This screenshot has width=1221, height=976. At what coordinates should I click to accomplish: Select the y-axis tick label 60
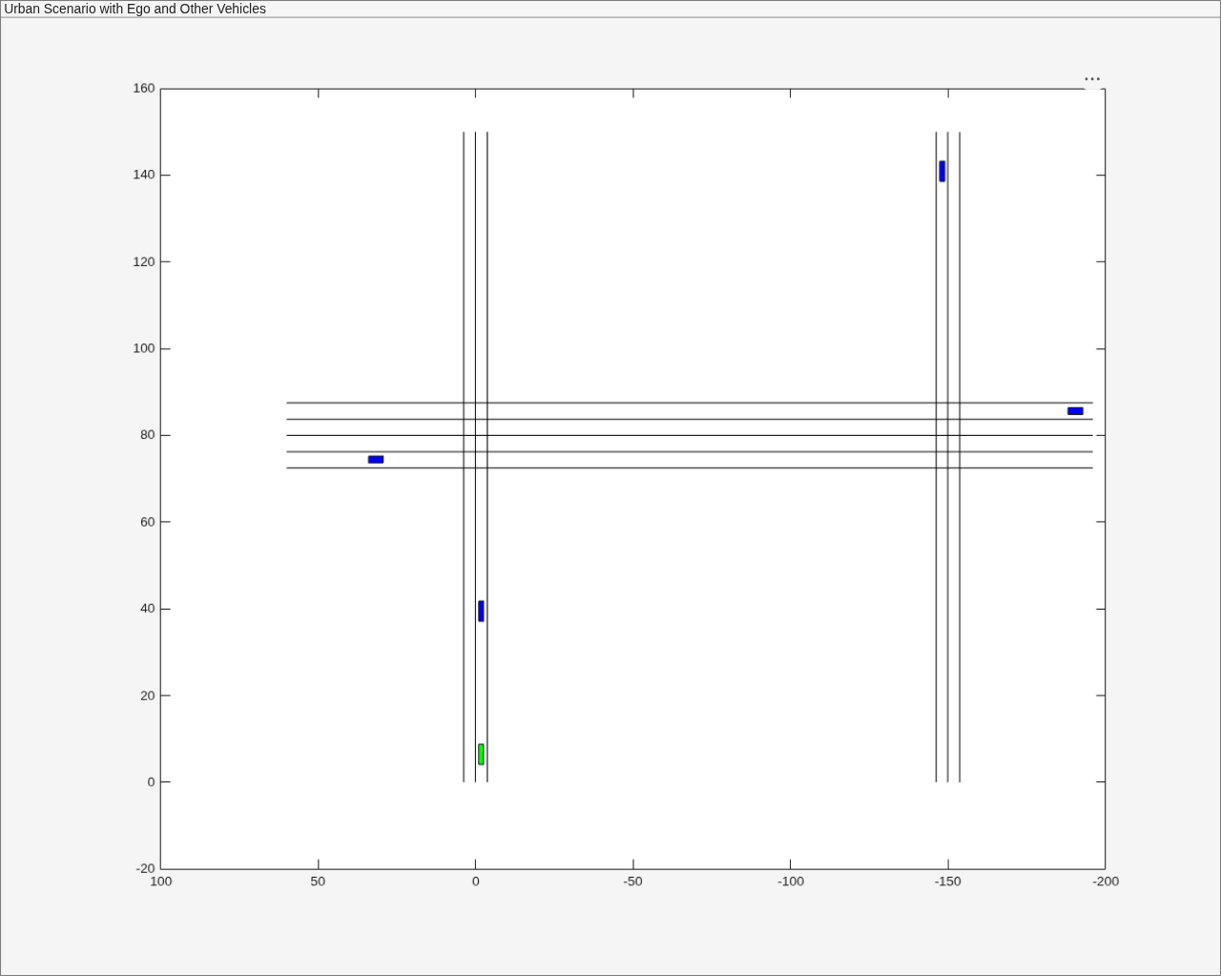147,522
